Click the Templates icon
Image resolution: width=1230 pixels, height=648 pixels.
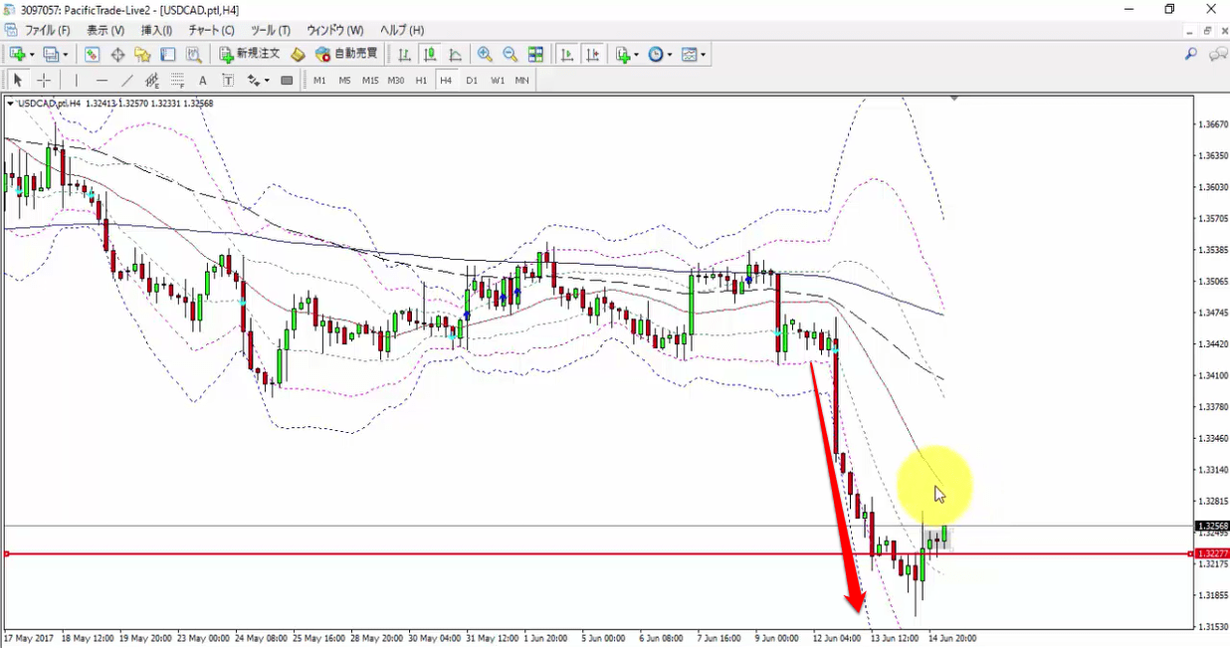point(689,55)
